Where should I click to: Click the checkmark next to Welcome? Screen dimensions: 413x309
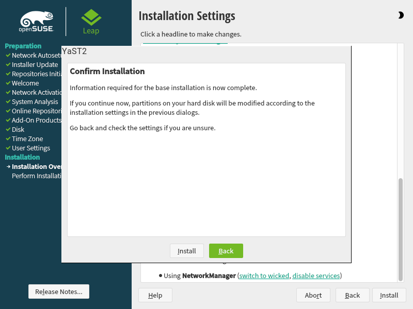[x=8, y=83]
